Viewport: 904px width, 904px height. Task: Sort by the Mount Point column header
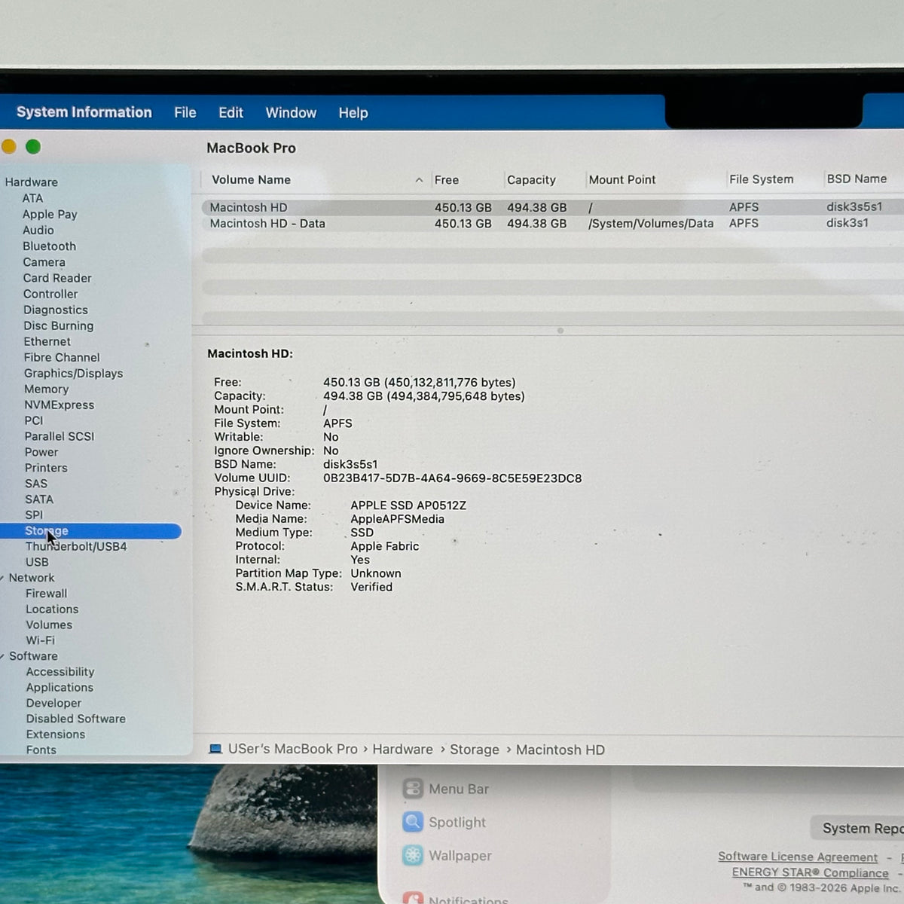click(x=622, y=179)
